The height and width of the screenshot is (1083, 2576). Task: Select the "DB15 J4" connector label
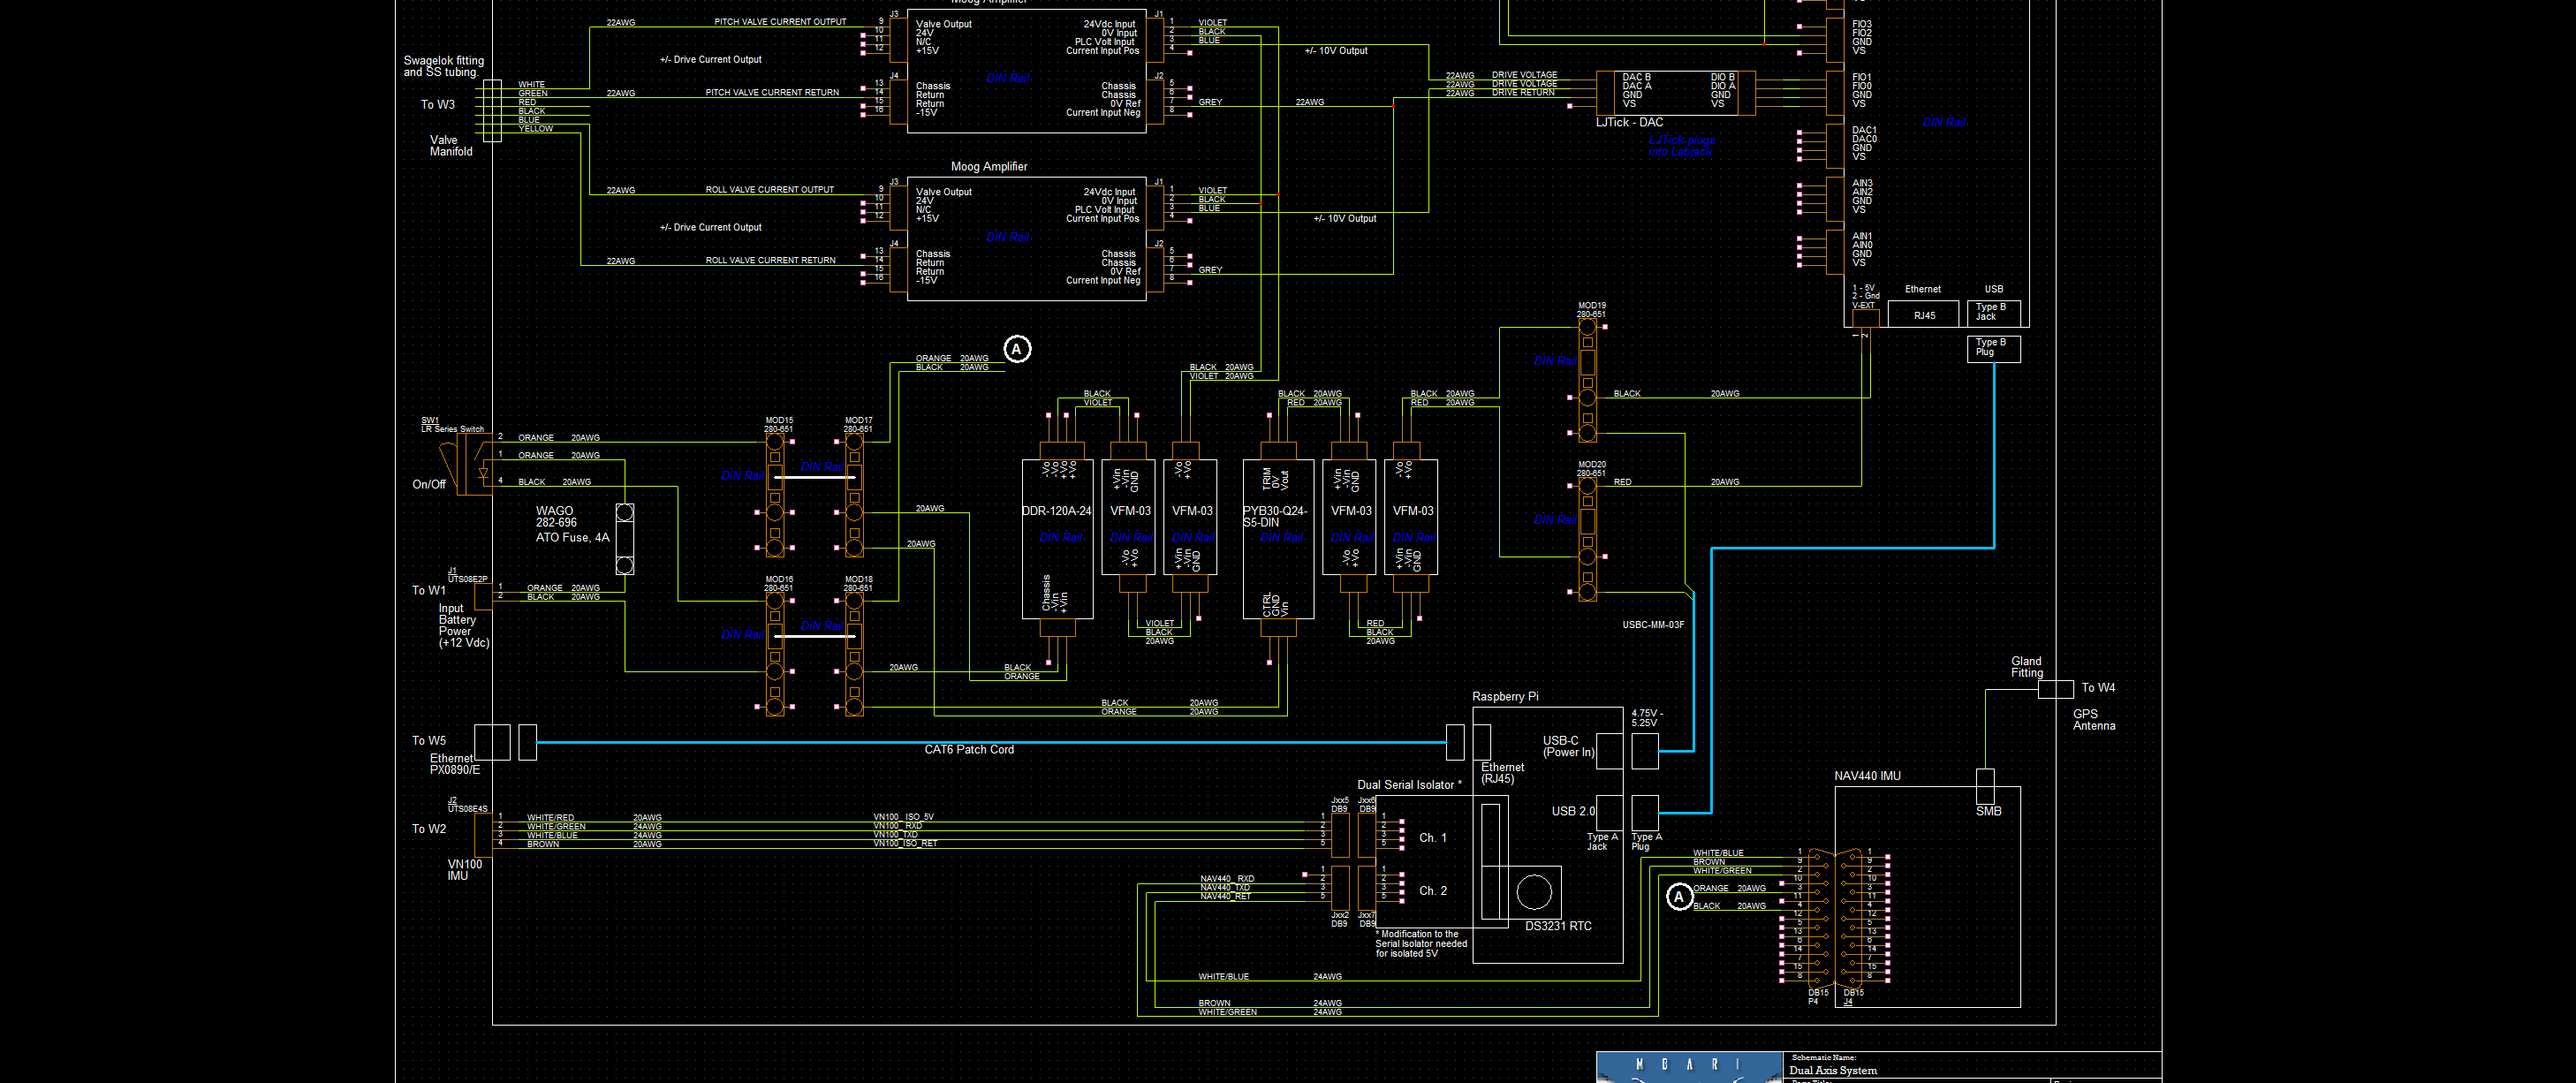[x=1853, y=997]
